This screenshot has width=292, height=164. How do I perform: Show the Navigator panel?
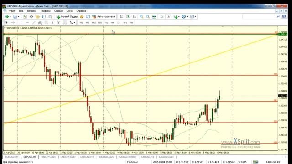click(37, 16)
